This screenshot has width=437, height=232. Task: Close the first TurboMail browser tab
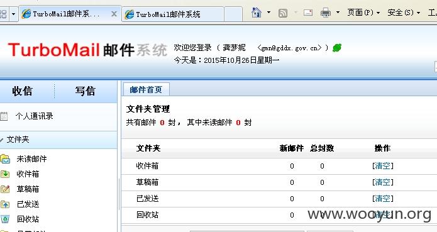114,14
